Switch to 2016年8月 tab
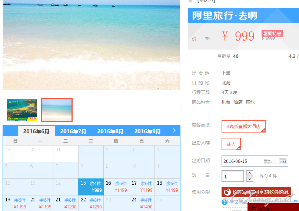299x211 pixels. tap(110, 131)
